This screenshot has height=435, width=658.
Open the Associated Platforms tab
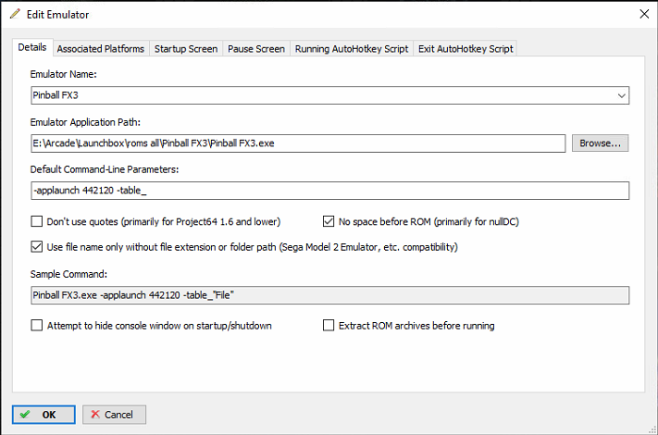[101, 49]
